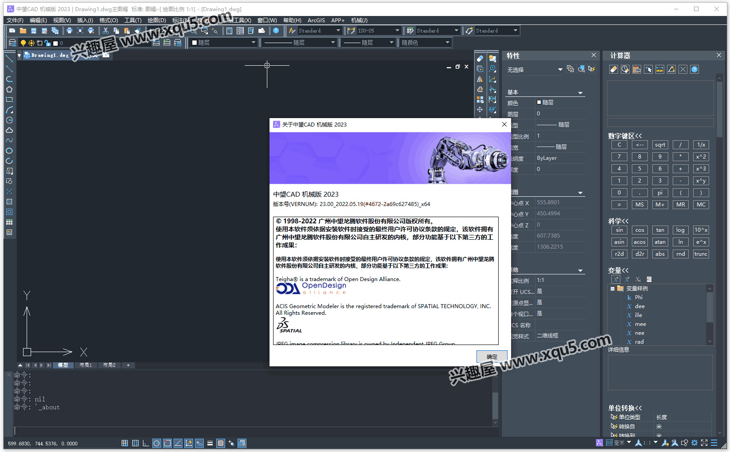Toggle Ortho mode in status bar
The width and height of the screenshot is (730, 452).
(146, 443)
